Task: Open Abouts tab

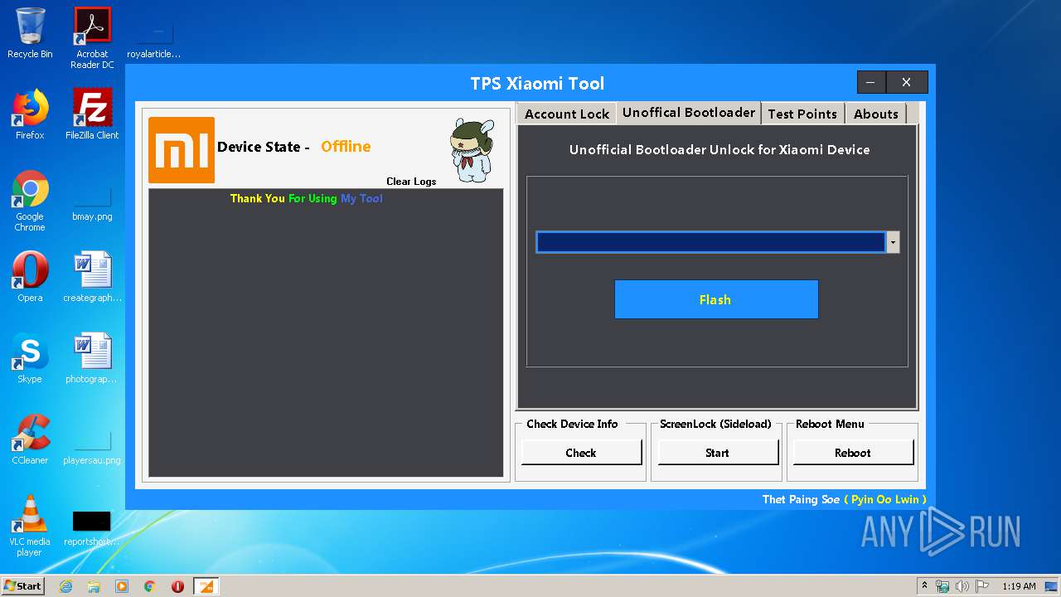Action: click(x=875, y=114)
